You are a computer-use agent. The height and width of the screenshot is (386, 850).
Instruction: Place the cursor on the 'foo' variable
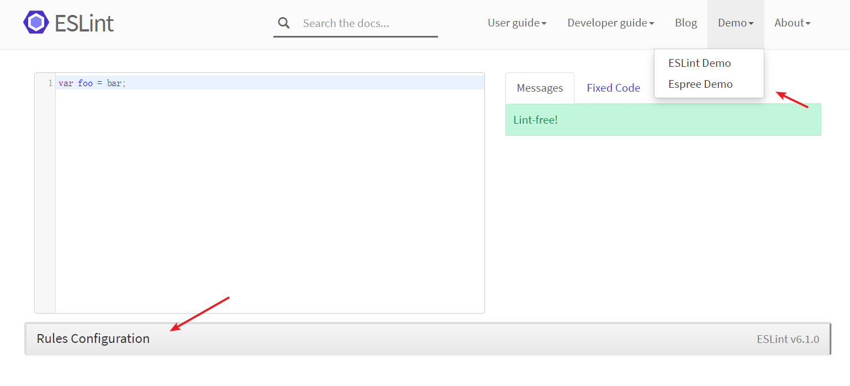pos(86,83)
